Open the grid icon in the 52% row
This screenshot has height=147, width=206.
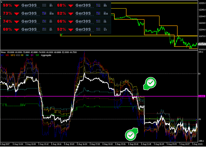[98, 29]
